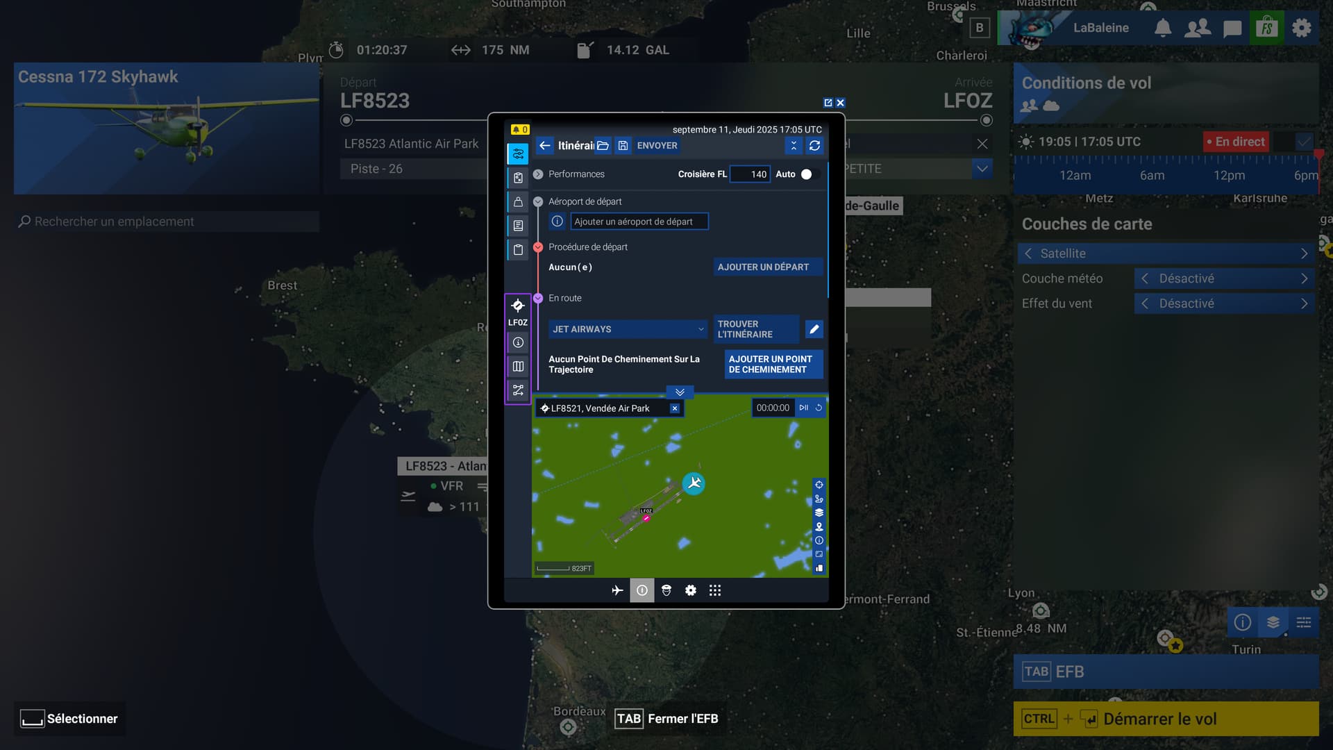Open the EFB pilot profile tab
This screenshot has height=750, width=1333.
[666, 591]
